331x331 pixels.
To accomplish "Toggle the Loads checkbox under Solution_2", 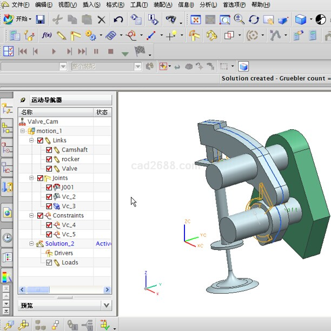I will pyautogui.click(x=49, y=263).
